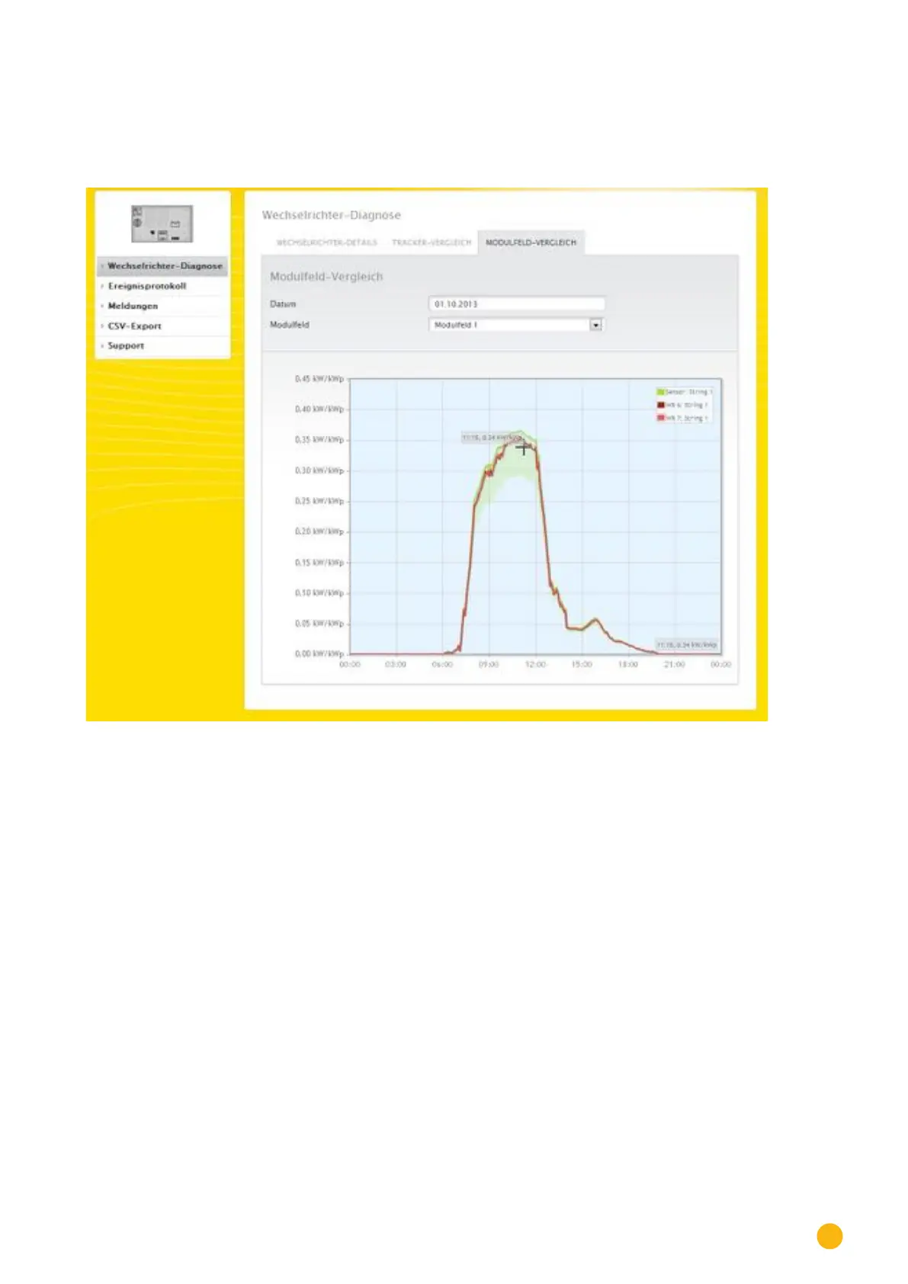Click the 0.20 kW/kWp axis label
The height and width of the screenshot is (1284, 908).
[x=319, y=531]
